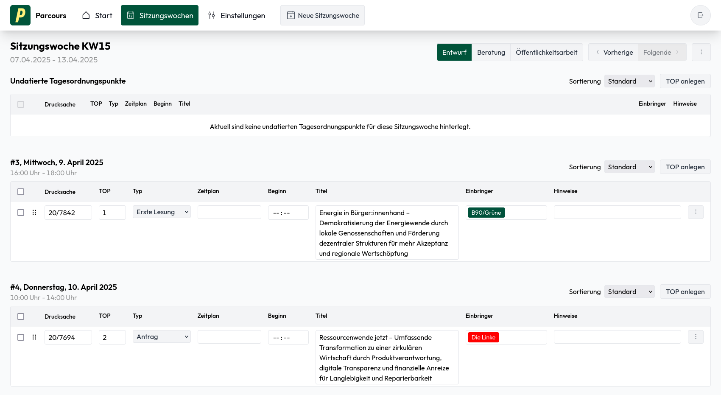The height and width of the screenshot is (395, 721).
Task: Switch to the Entwurf tab
Action: tap(454, 52)
